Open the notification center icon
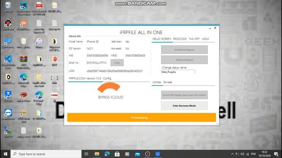 pos(276,154)
